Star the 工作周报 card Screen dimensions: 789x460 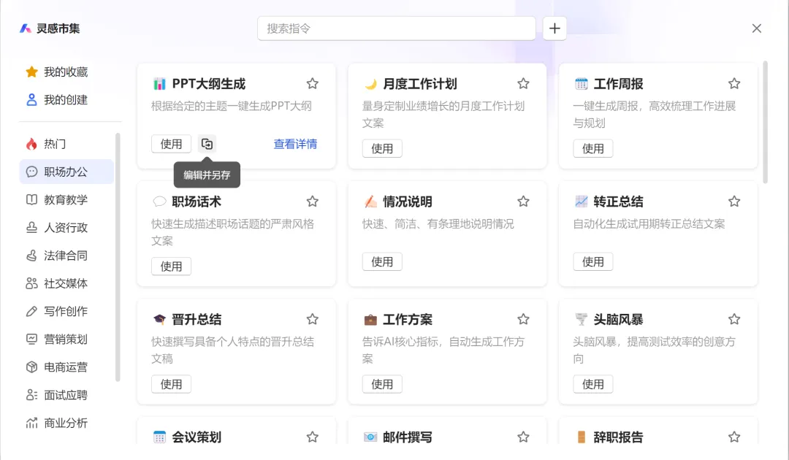734,83
